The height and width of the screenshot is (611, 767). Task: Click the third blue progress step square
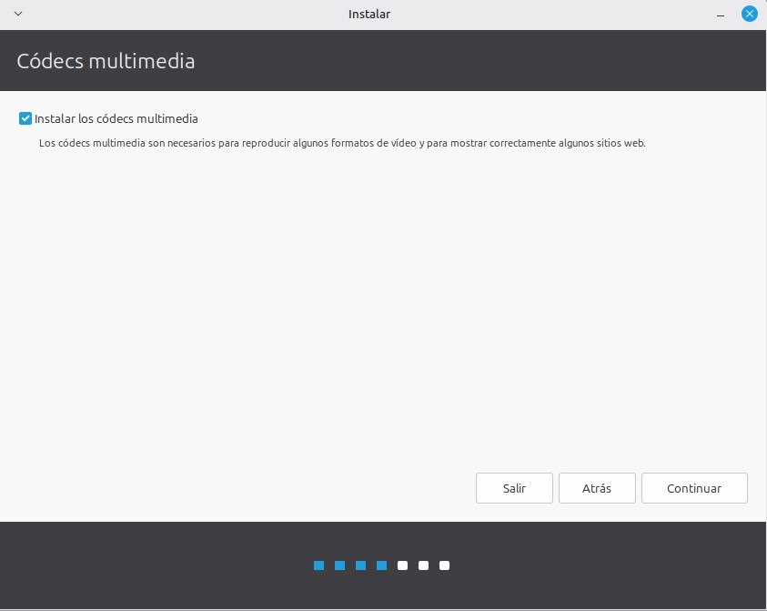coord(361,565)
